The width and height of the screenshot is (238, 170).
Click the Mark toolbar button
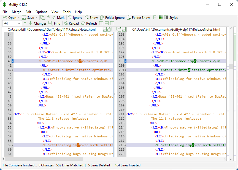click(58, 18)
